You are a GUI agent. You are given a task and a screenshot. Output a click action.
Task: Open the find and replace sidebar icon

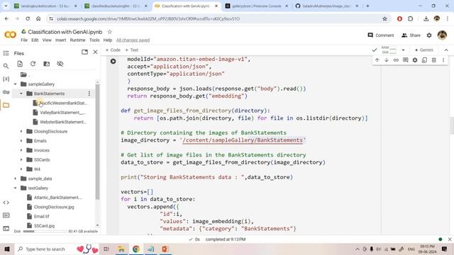click(x=6, y=66)
